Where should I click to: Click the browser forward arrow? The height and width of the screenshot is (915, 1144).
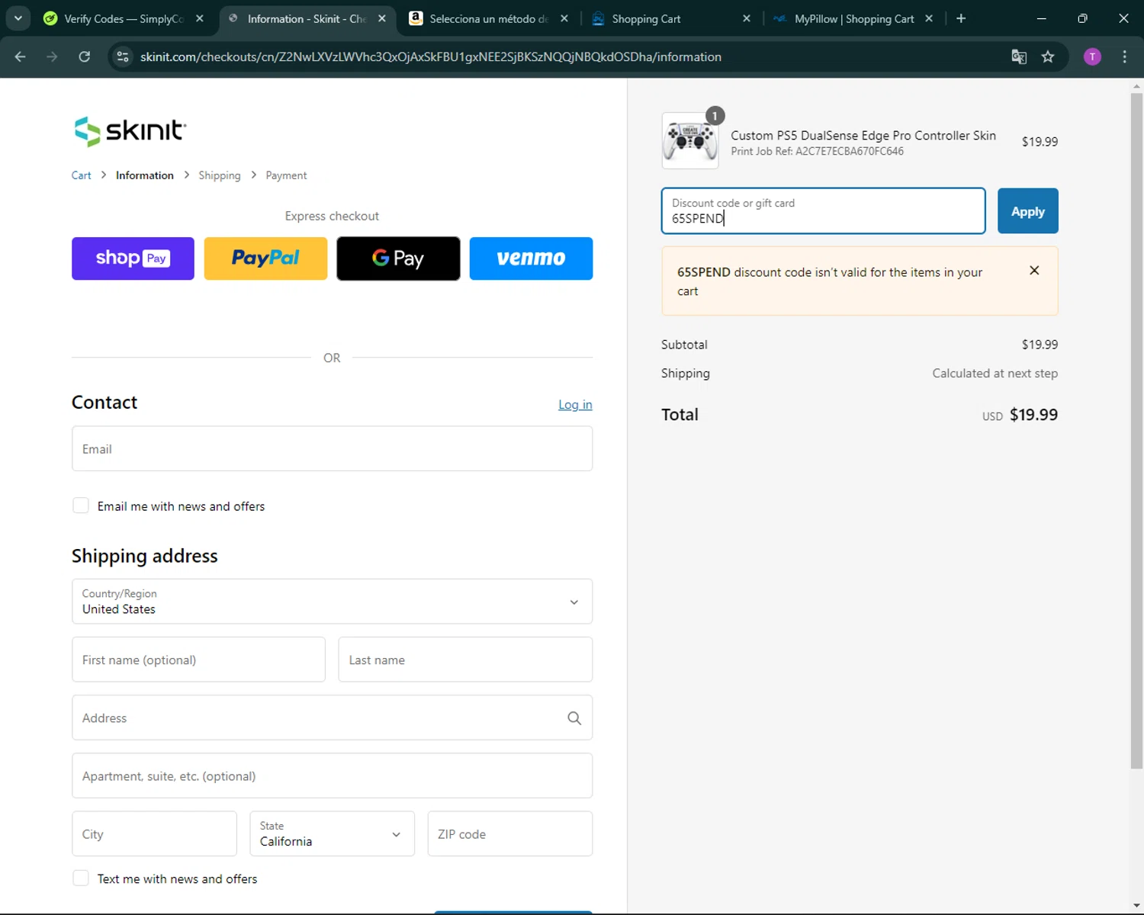coord(52,56)
